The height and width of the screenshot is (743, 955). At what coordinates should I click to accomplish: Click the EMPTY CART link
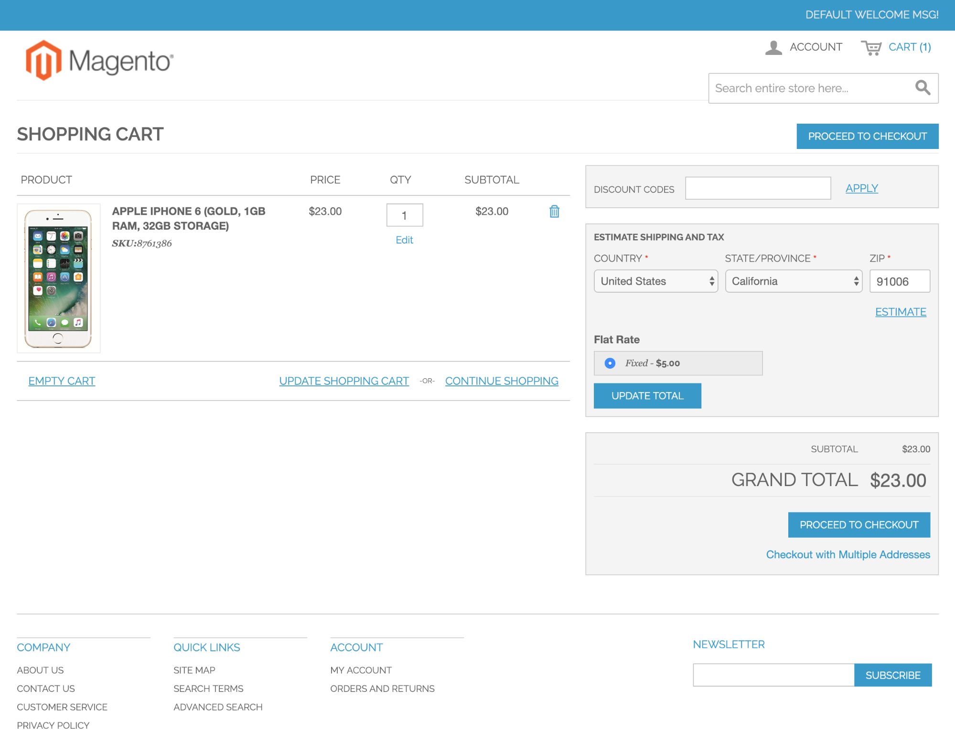(x=62, y=381)
